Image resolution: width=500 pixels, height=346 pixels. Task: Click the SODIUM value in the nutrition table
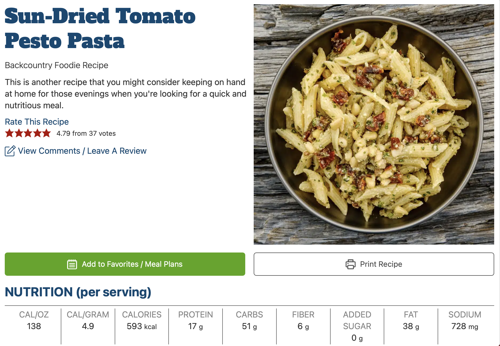point(464,326)
